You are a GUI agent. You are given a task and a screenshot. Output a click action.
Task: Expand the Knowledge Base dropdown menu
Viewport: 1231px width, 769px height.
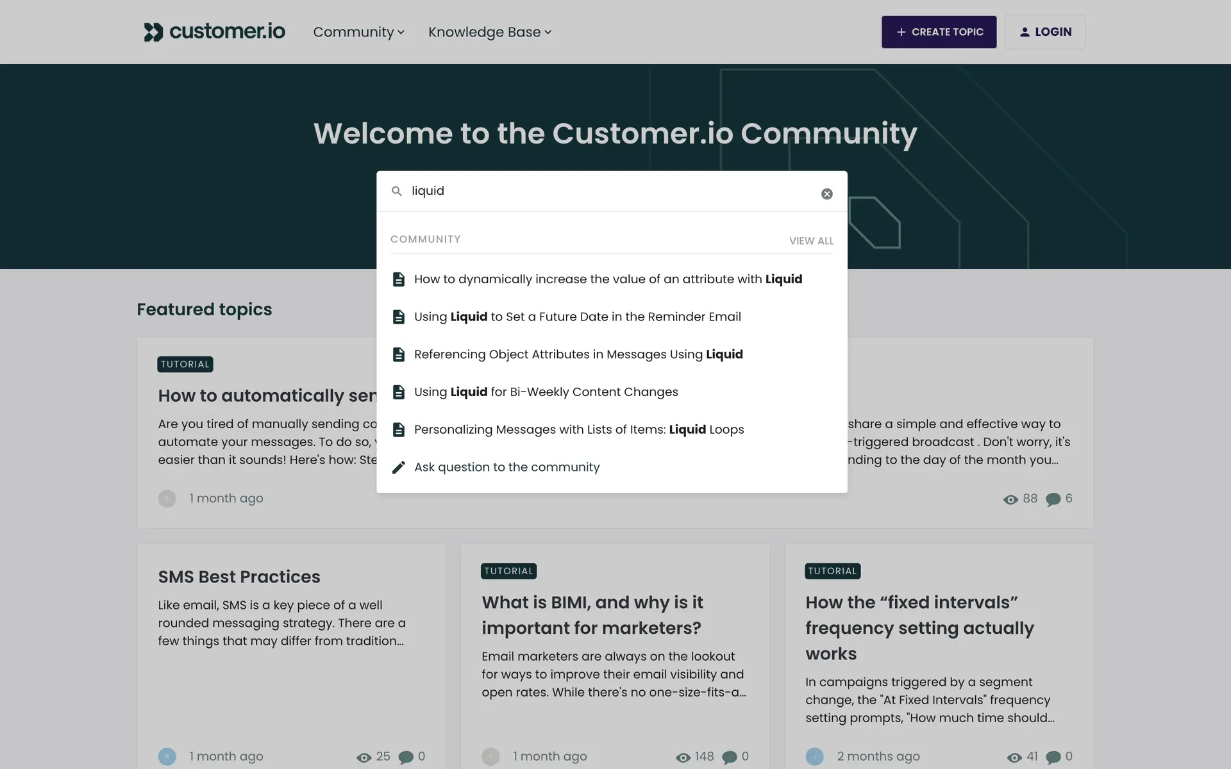489,32
